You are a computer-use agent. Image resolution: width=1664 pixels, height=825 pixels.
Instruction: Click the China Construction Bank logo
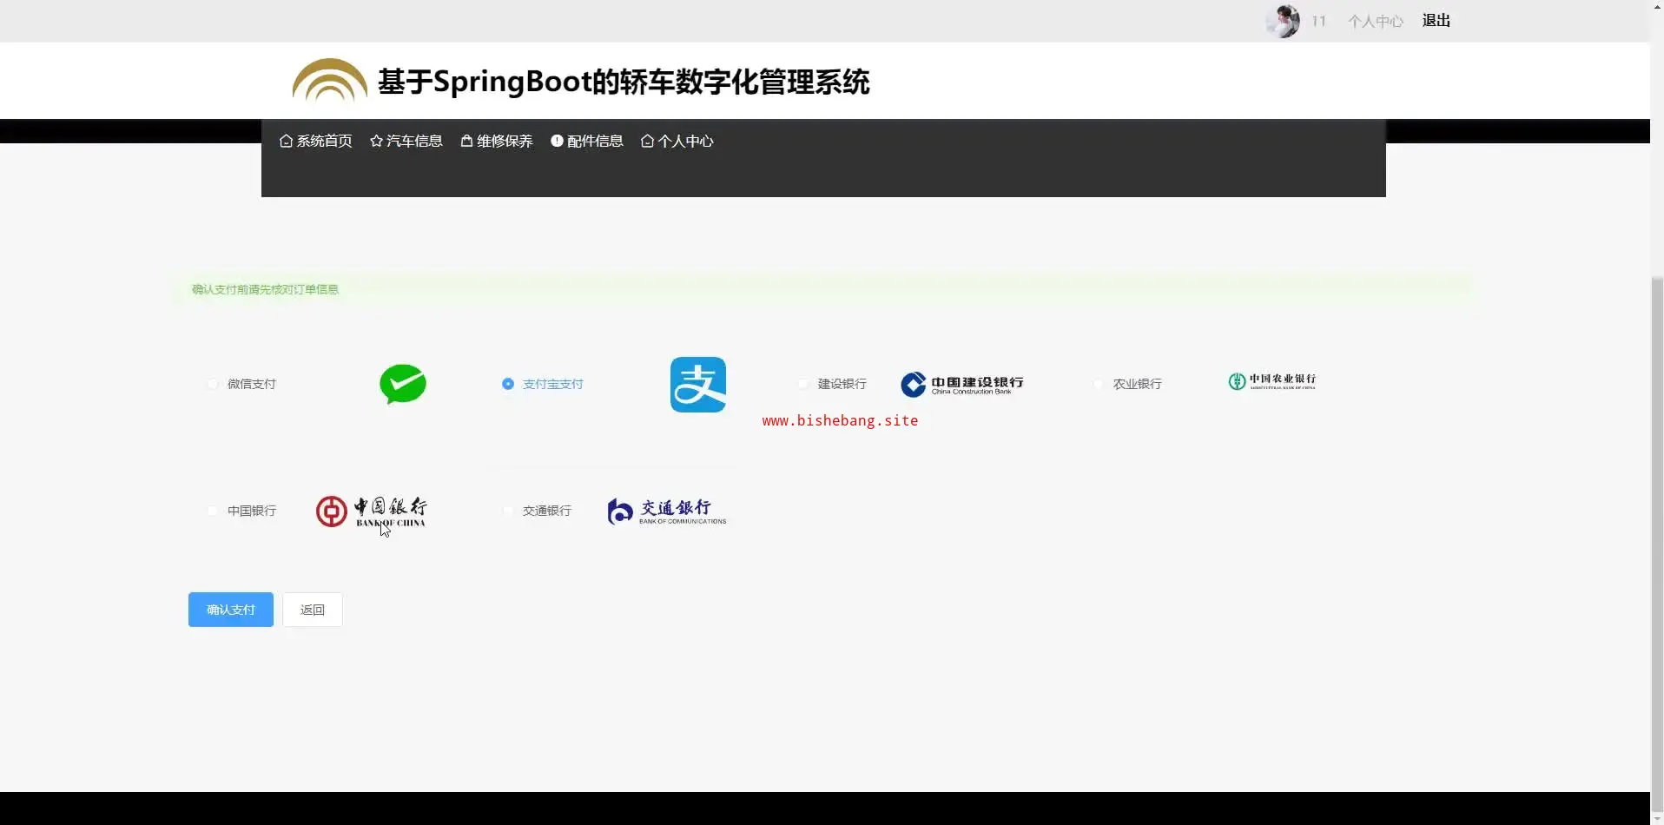click(x=962, y=384)
